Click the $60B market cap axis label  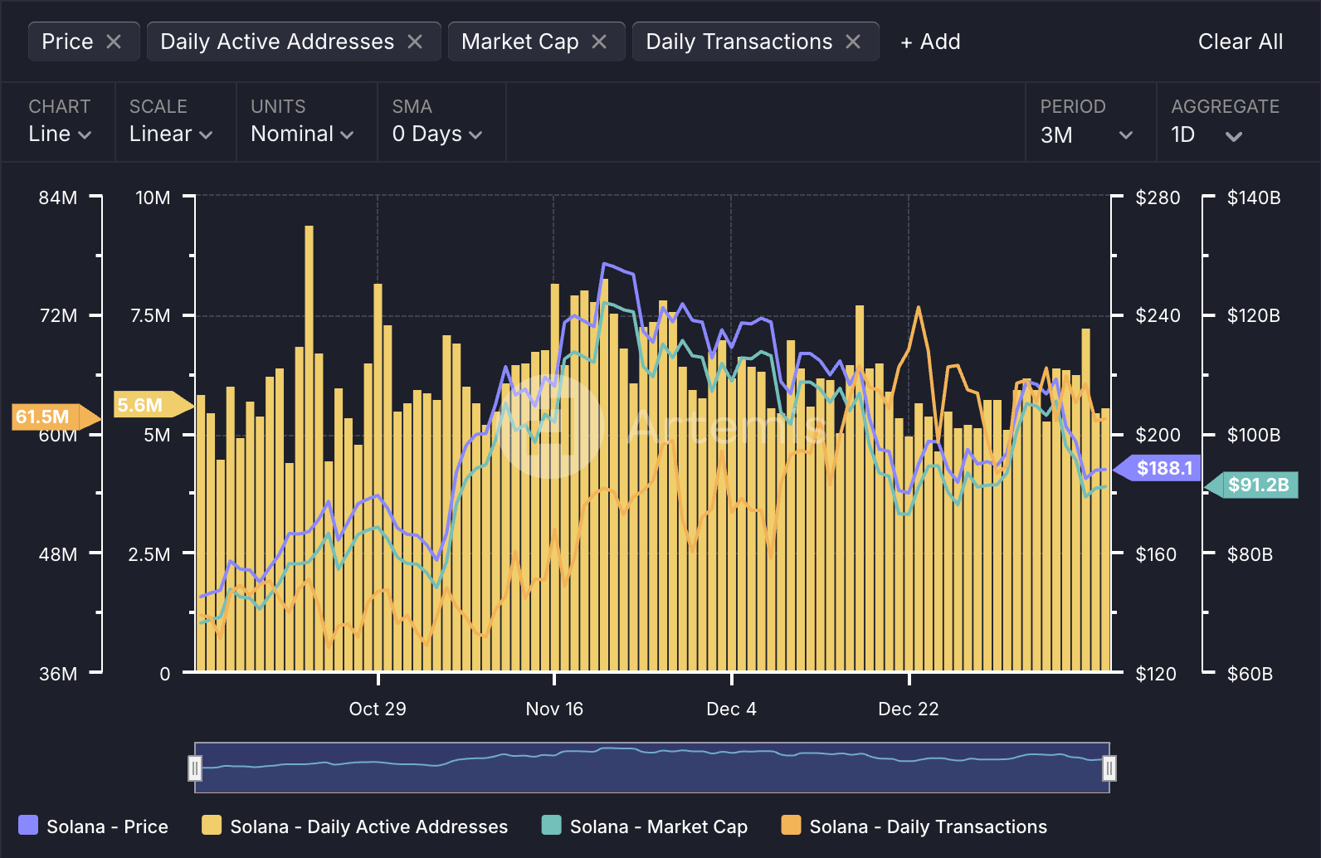(x=1250, y=674)
